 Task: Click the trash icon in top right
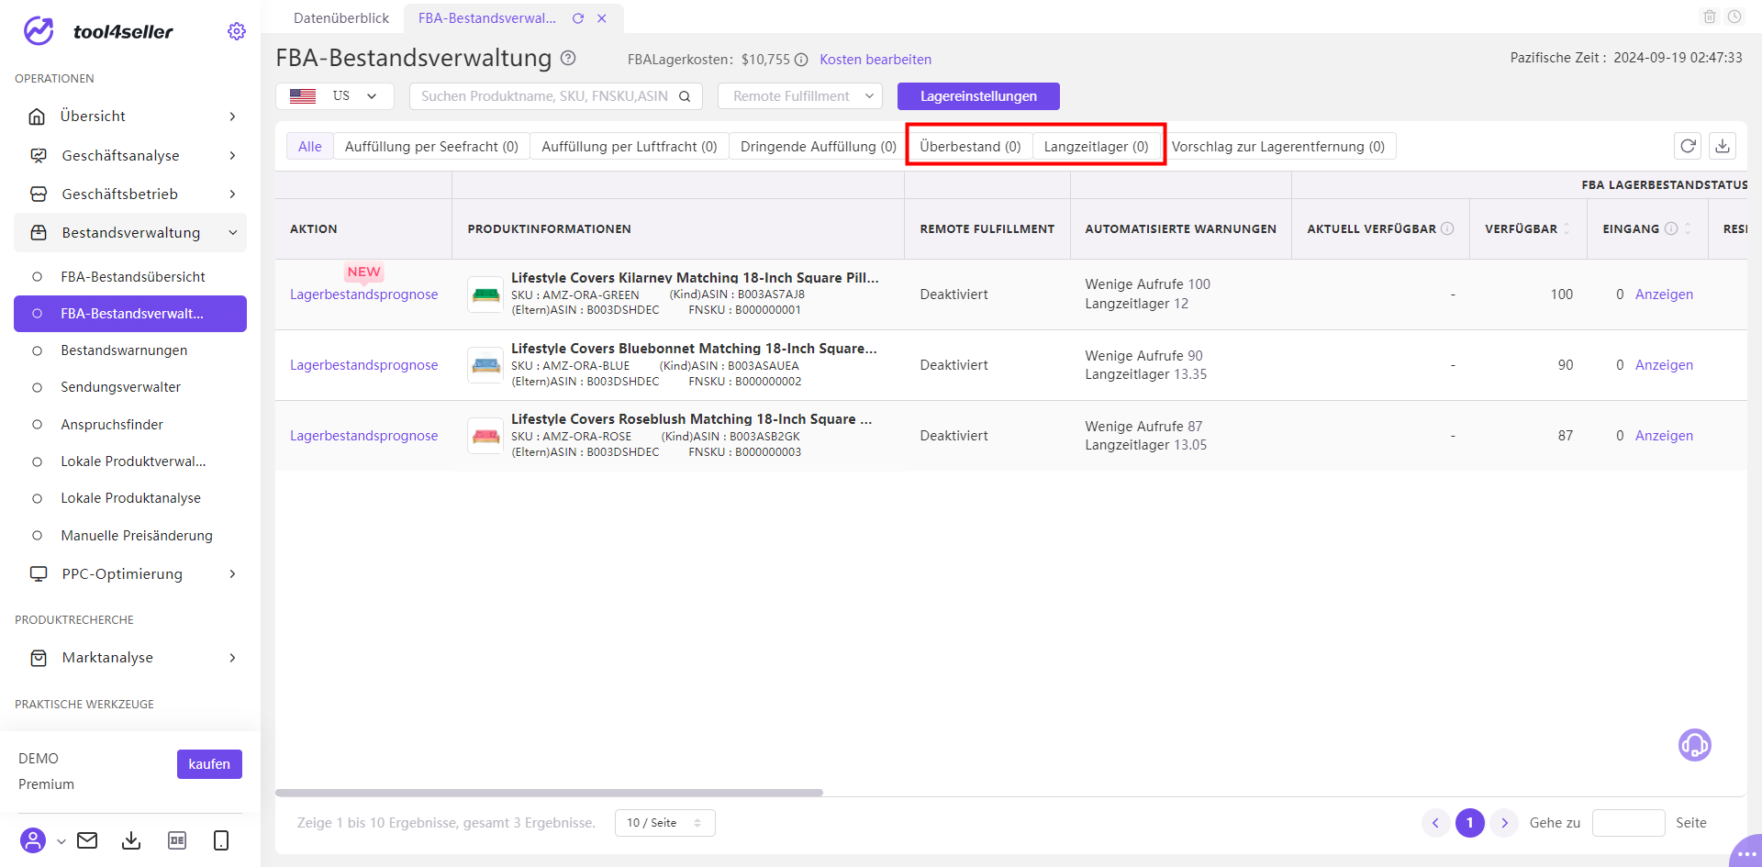[x=1710, y=17]
